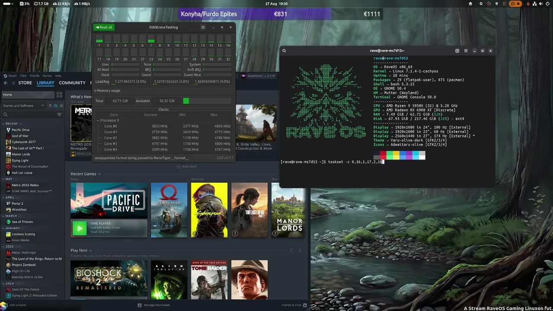Open the View menu in Steam
Viewport: 553px width, 311px height.
pyautogui.click(x=23, y=76)
